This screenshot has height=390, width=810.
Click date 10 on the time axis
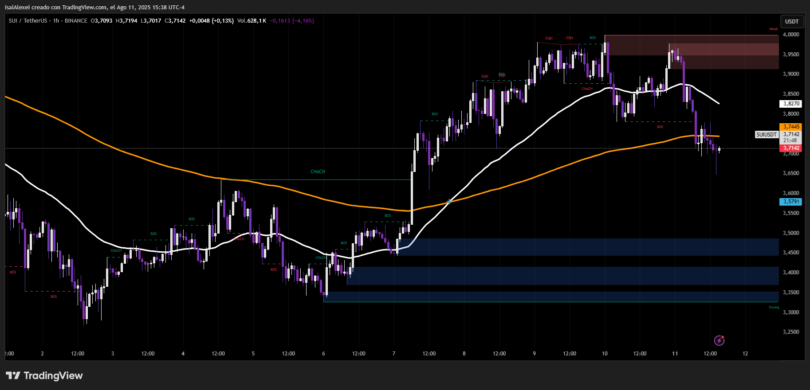(605, 354)
